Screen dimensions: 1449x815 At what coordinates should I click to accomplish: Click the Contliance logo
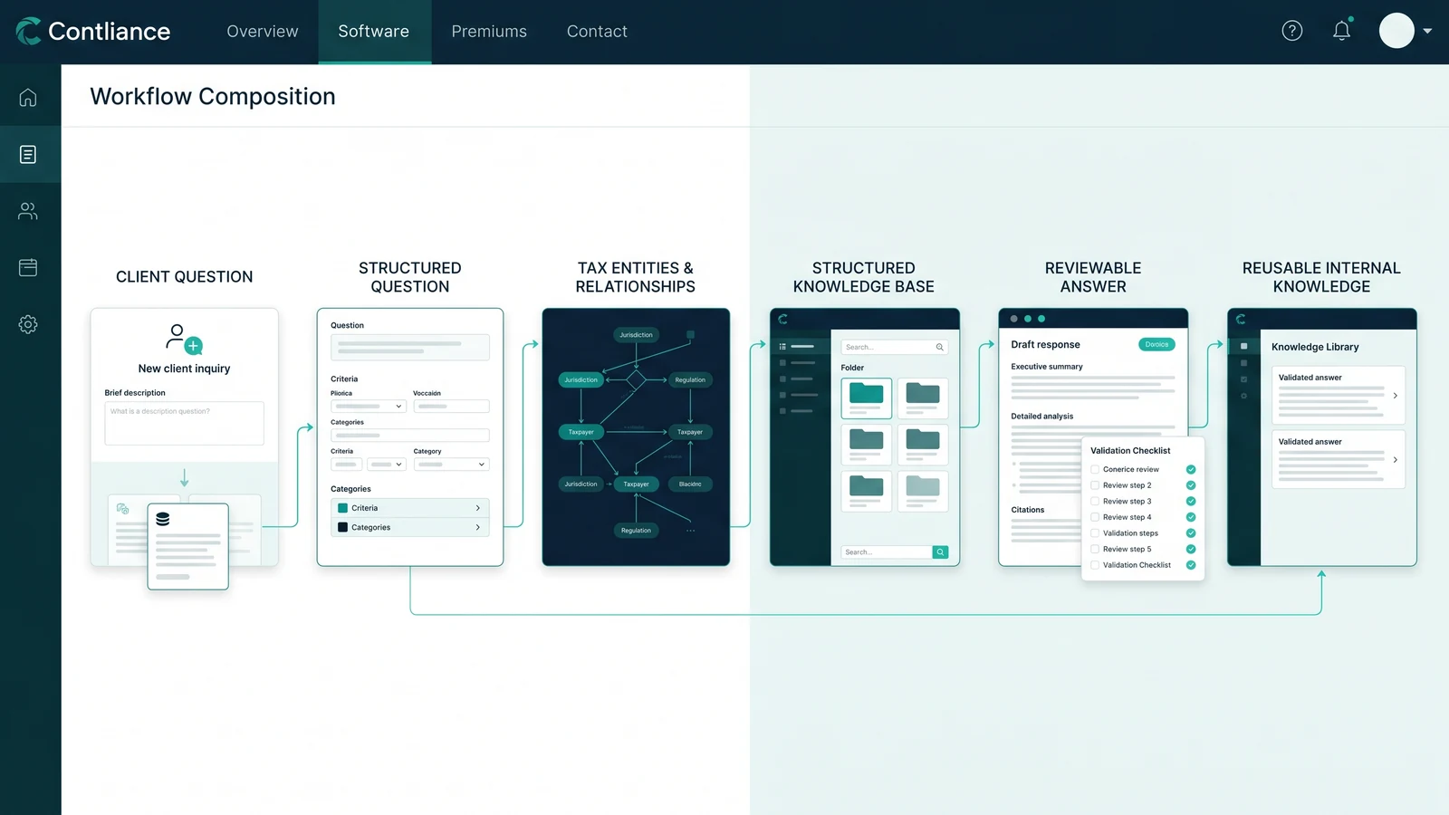click(x=93, y=31)
